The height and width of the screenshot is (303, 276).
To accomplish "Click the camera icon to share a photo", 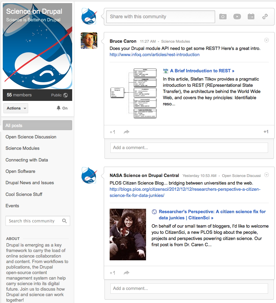I will (x=222, y=16).
